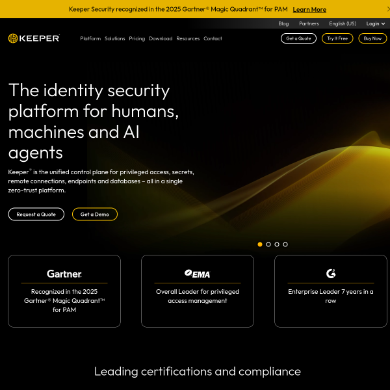
Task: Expand the Login dropdown
Action: [375, 23]
